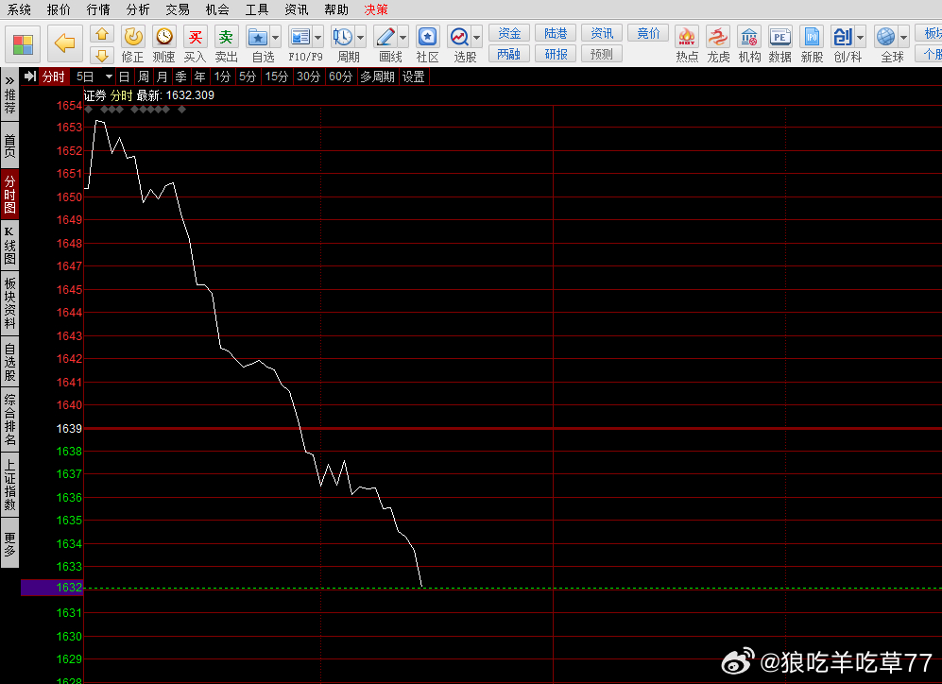Expand the 画线 dropdown arrow
This screenshot has width=942, height=684.
403,37
